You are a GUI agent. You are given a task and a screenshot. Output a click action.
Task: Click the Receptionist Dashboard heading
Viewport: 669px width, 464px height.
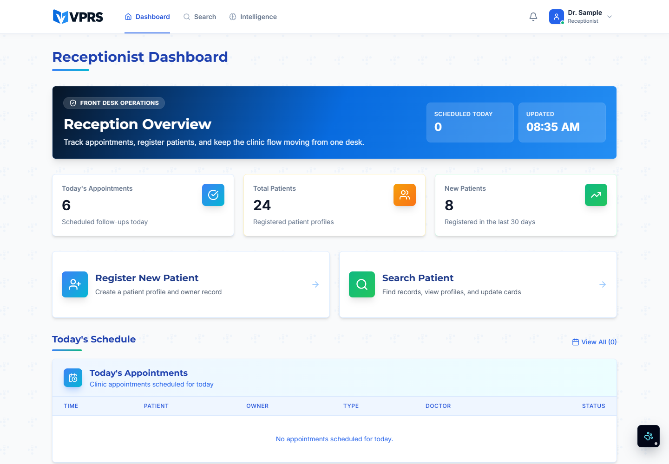coord(140,57)
